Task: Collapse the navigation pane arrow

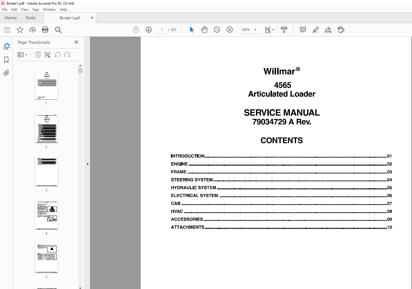Action: coord(87,164)
